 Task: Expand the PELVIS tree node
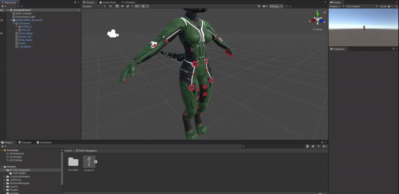(x=16, y=30)
